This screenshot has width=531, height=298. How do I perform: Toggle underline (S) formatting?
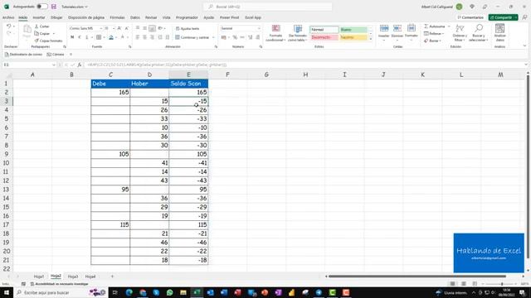(x=86, y=37)
